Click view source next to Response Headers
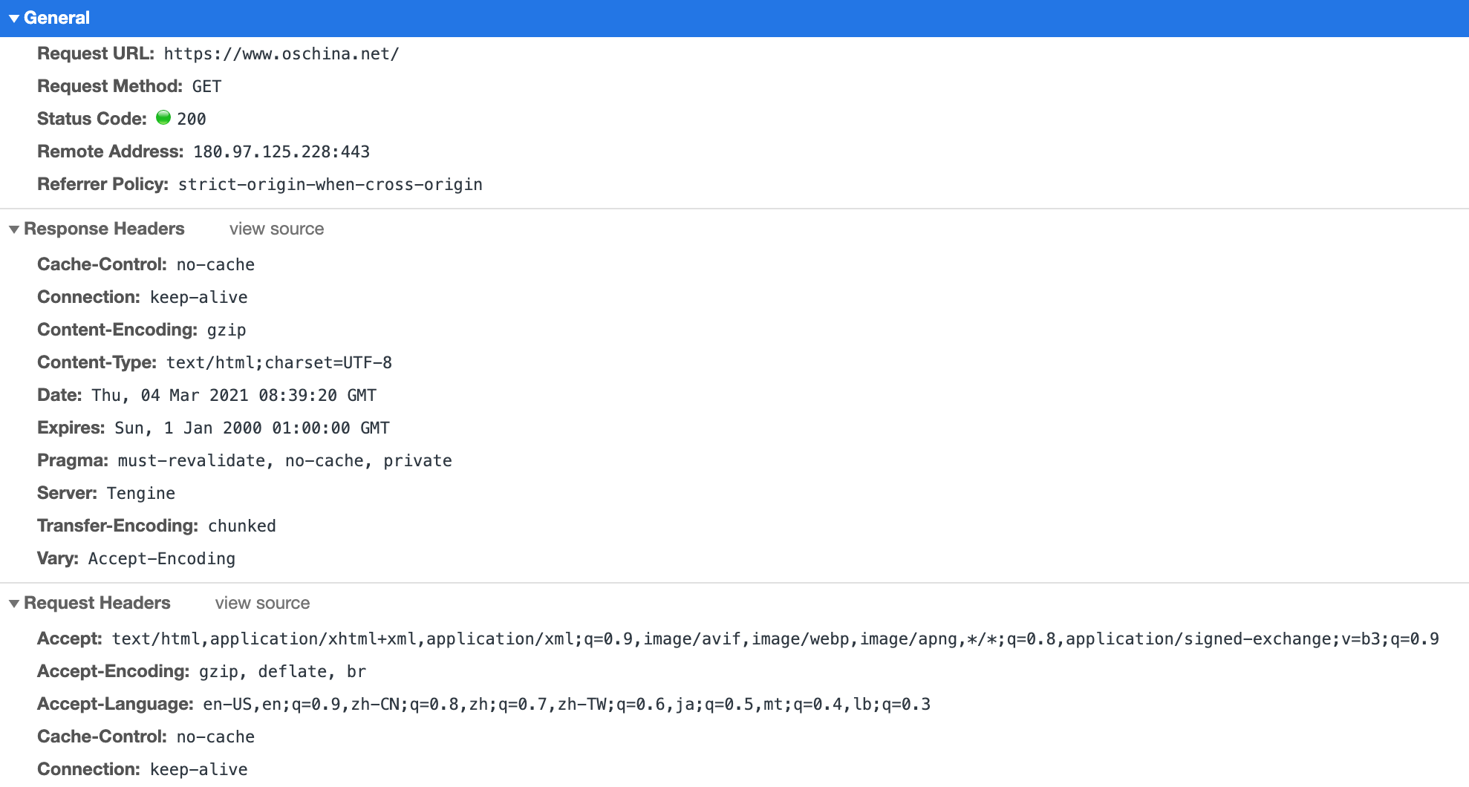 276,229
